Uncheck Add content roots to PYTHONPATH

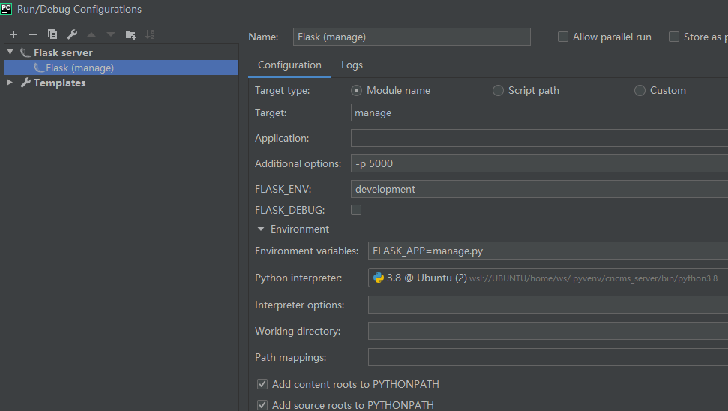click(262, 384)
